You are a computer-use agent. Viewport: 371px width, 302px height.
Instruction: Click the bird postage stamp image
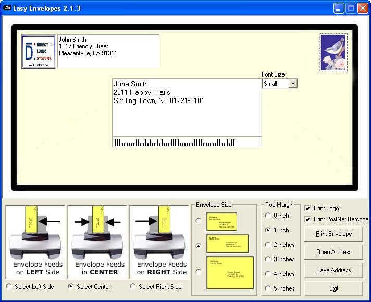333,53
